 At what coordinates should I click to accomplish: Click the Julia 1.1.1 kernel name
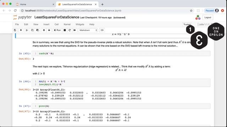(x=204, y=24)
